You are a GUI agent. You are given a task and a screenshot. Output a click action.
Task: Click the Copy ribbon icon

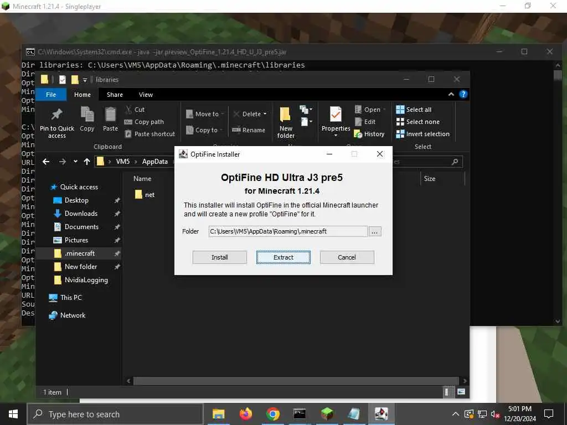(x=87, y=118)
